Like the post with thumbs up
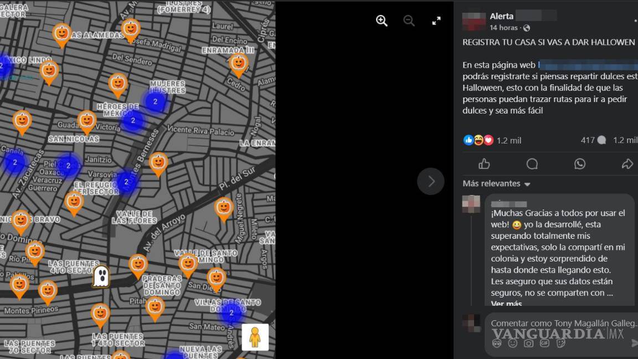Screen dimensions: 638x359 point(485,163)
